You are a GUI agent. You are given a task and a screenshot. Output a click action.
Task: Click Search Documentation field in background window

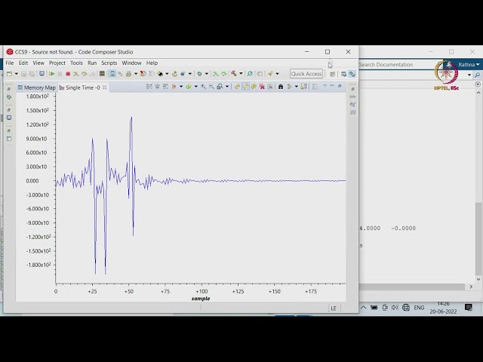[401, 65]
